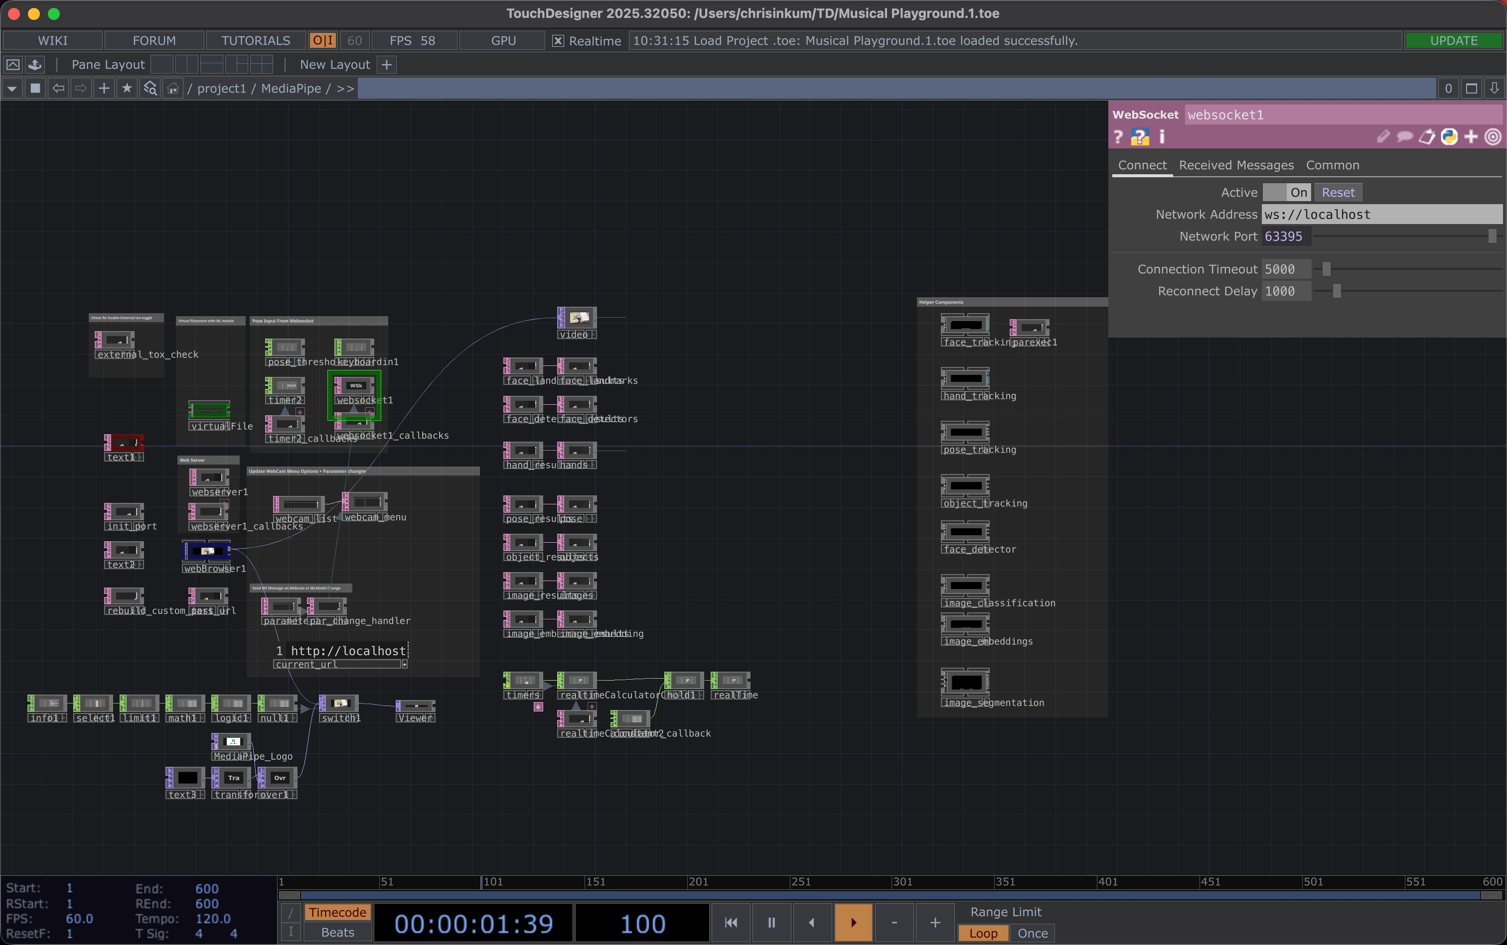Viewport: 1507px width, 945px height.
Task: Click the add pane plus icon in path bar
Action: pyautogui.click(x=105, y=88)
